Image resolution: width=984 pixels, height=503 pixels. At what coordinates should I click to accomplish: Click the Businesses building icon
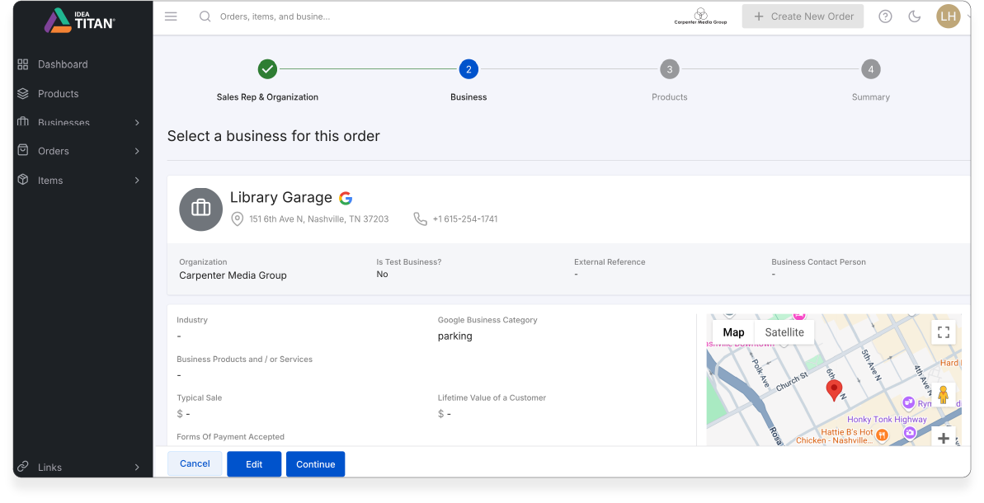click(23, 122)
